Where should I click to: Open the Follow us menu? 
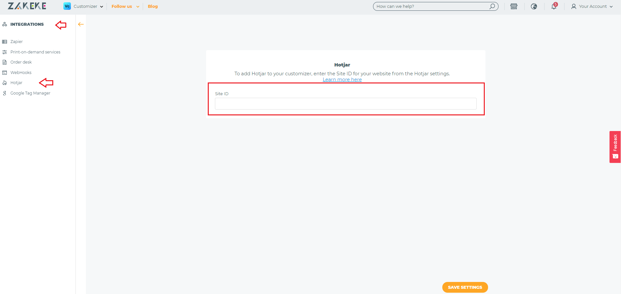125,6
